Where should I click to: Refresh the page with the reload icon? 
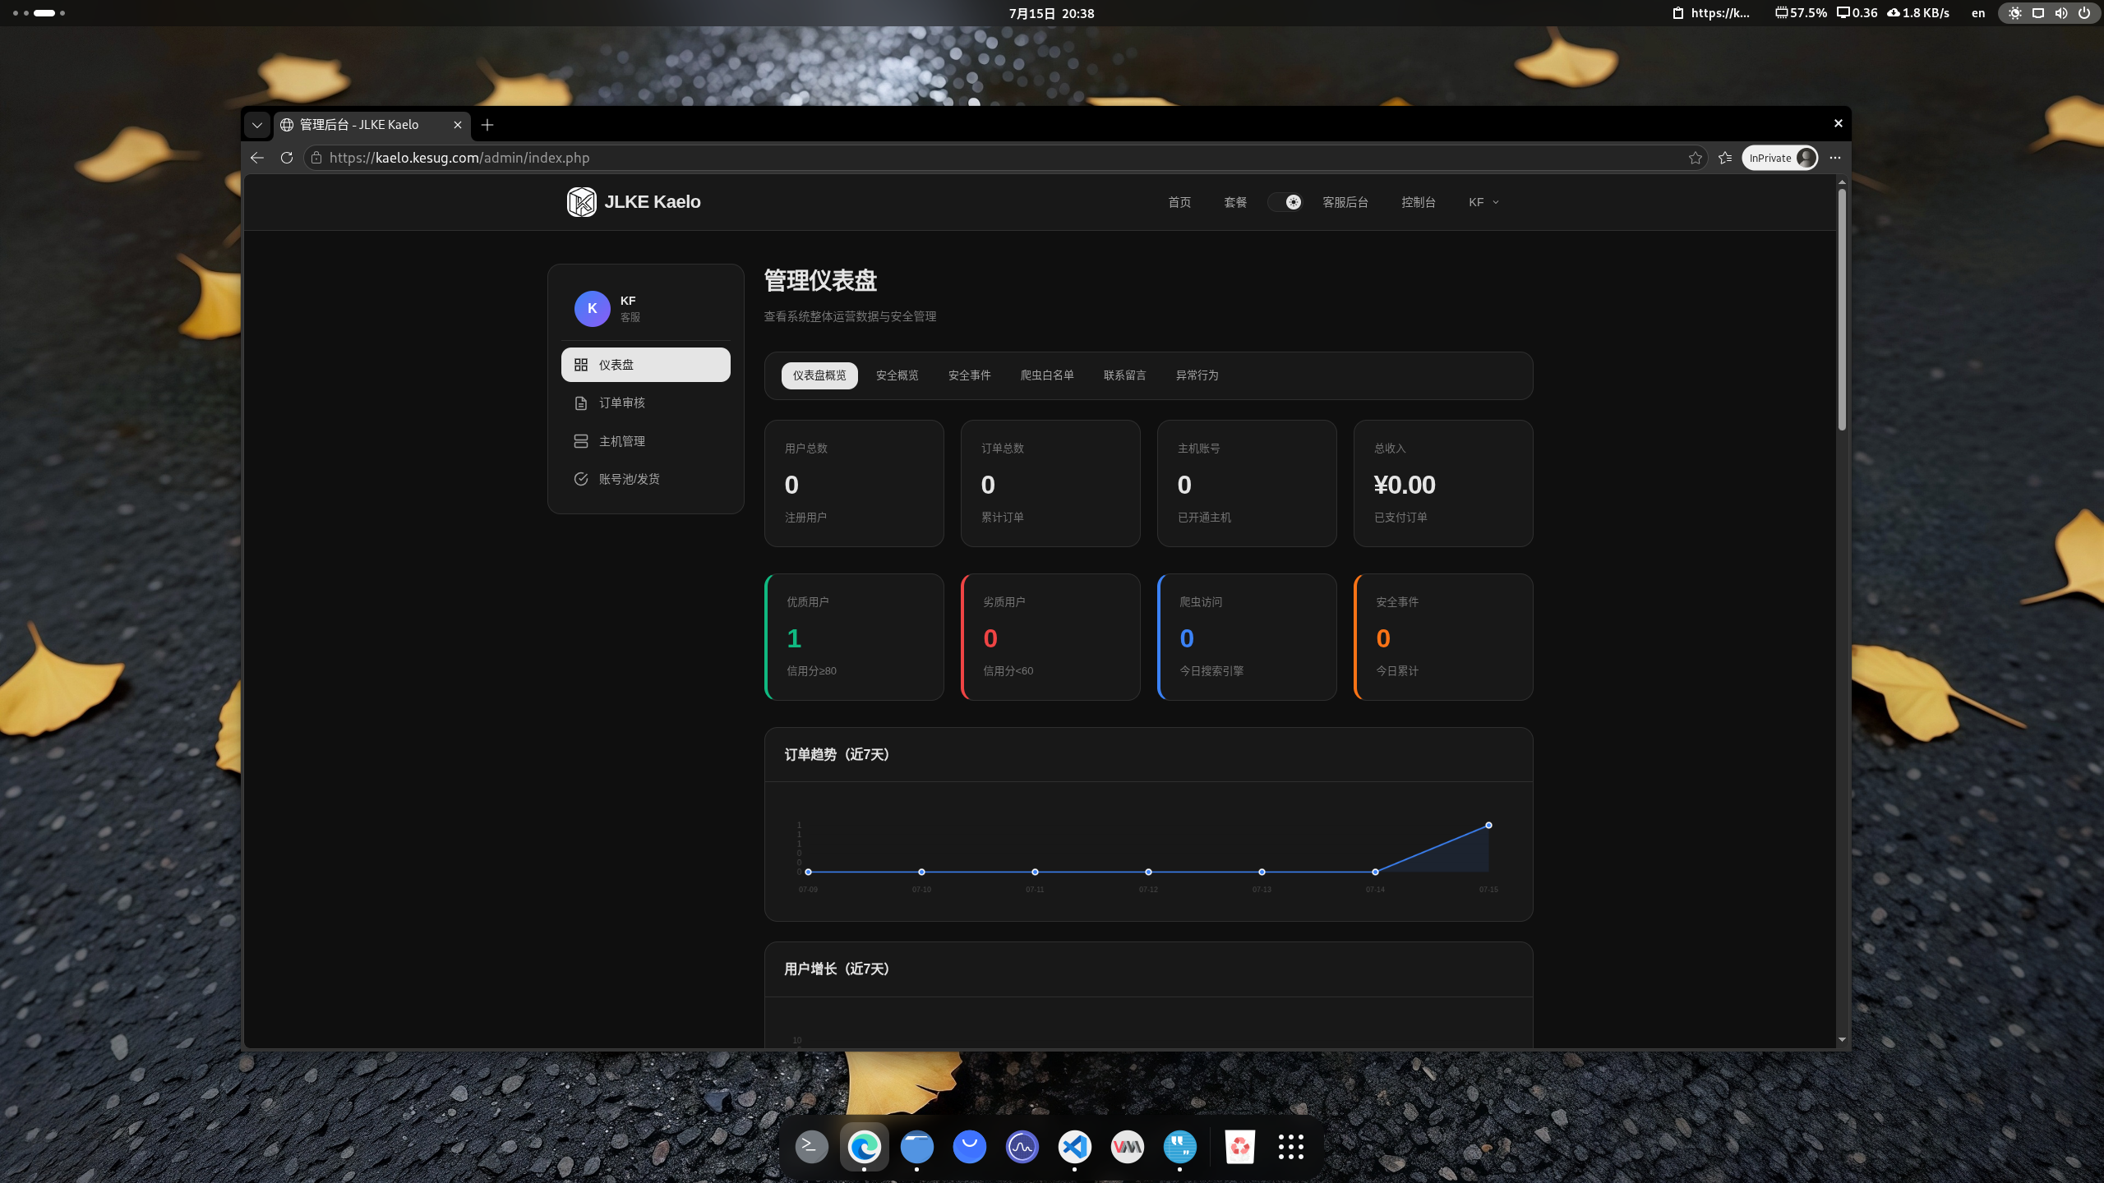pyautogui.click(x=287, y=158)
